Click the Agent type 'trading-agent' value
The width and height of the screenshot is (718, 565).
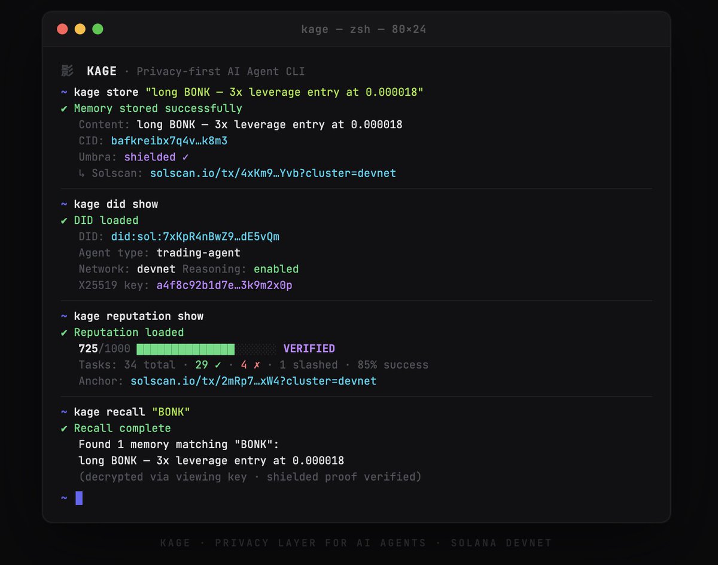coord(199,253)
